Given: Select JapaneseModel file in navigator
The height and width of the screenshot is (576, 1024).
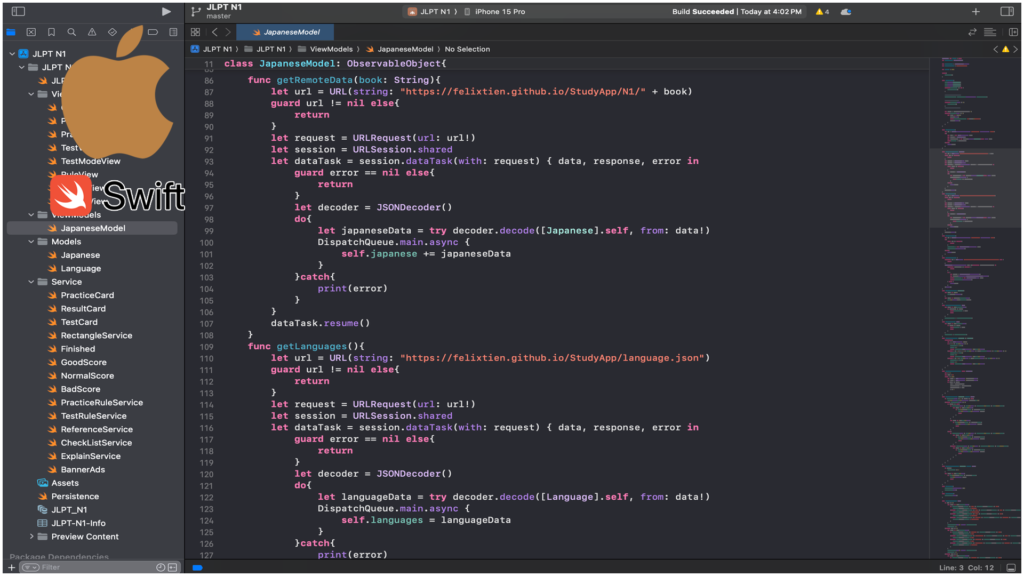Looking at the screenshot, I should point(92,228).
